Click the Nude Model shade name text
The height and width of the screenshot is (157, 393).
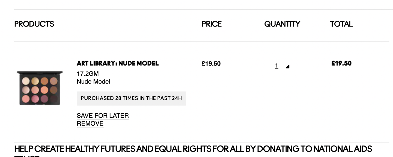click(93, 81)
